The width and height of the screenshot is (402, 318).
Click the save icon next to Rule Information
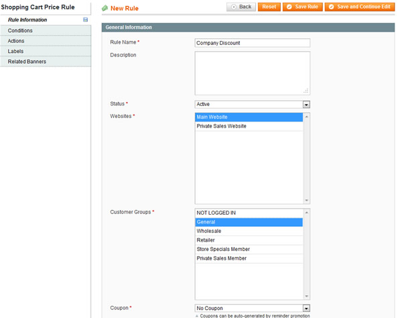85,19
